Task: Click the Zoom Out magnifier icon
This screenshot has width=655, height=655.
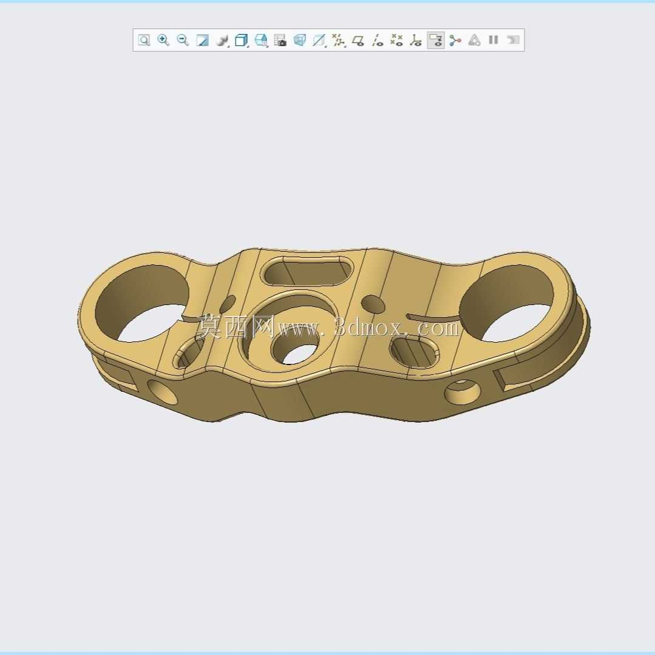Action: (183, 40)
